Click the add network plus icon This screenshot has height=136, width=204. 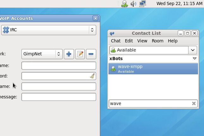(x=69, y=54)
